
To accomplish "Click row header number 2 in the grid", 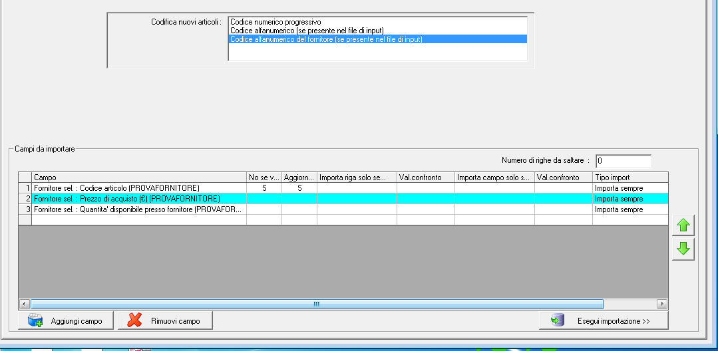I will (x=25, y=199).
